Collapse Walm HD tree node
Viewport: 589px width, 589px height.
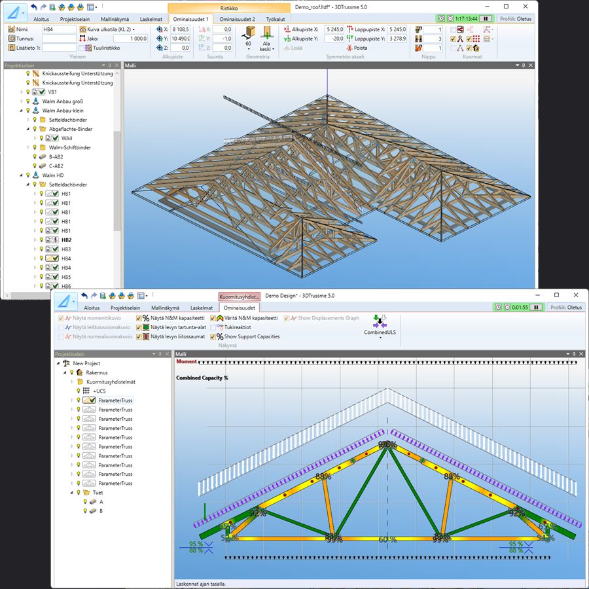tap(21, 175)
